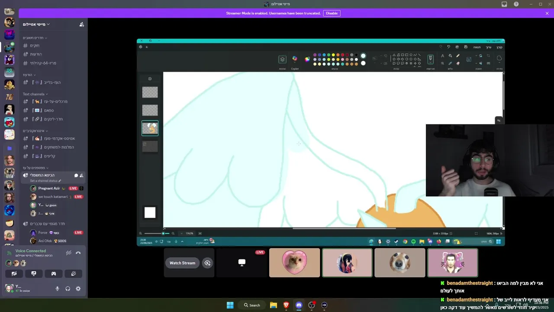Open the מריו-64-קהילתי channel
The height and width of the screenshot is (312, 554).
tap(53, 63)
